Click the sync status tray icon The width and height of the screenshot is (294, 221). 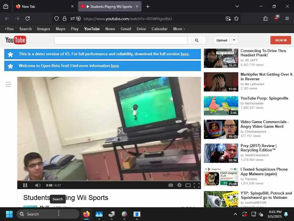[x=245, y=214]
